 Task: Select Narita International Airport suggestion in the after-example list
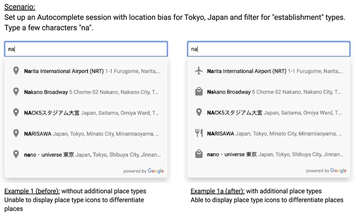[275, 71]
